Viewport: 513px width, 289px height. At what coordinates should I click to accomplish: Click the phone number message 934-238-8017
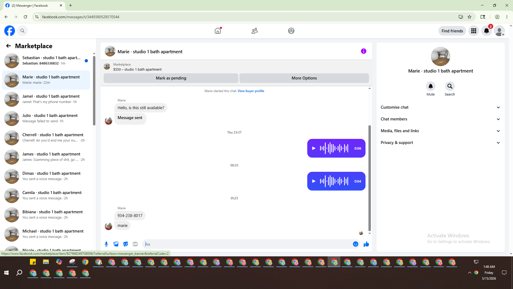coord(130,216)
